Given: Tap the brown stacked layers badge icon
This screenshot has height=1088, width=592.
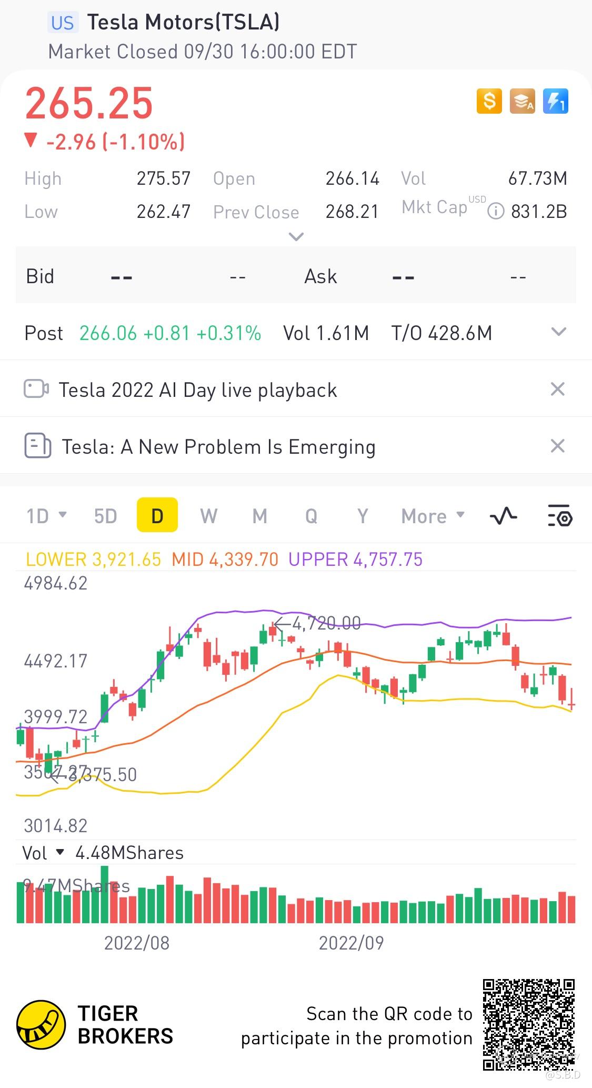Looking at the screenshot, I should [x=522, y=101].
